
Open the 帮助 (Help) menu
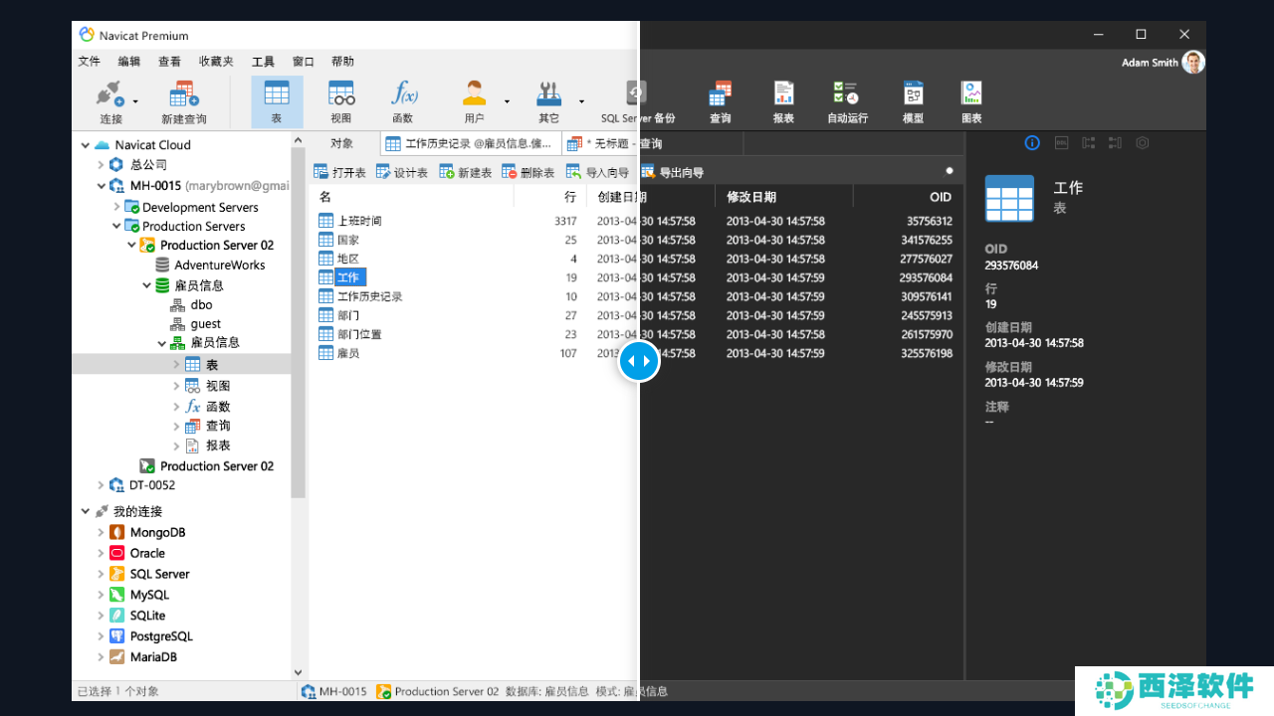click(342, 62)
